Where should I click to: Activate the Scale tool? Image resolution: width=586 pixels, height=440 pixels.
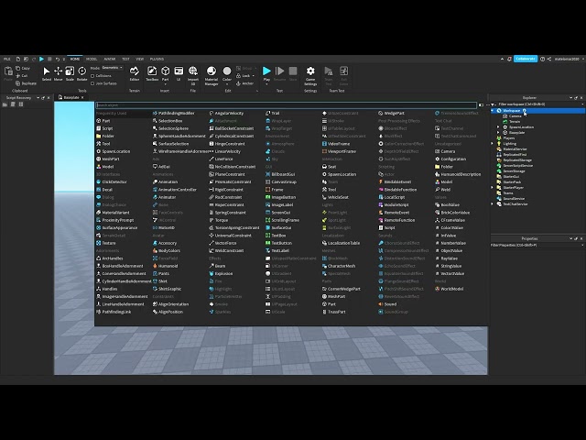click(70, 73)
